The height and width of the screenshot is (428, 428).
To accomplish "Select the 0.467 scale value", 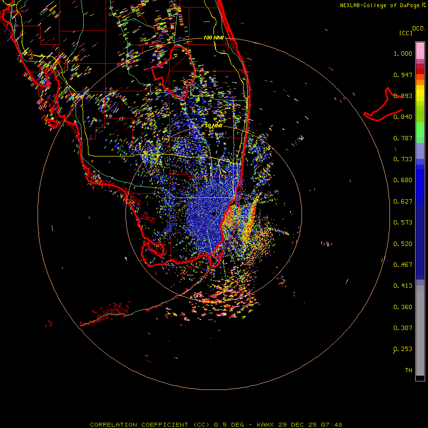I will (403, 265).
